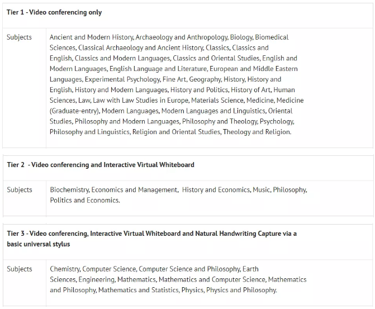The width and height of the screenshot is (375, 309).
Task: Select the Subjects label in the Tier 2 table
Action: [20, 190]
